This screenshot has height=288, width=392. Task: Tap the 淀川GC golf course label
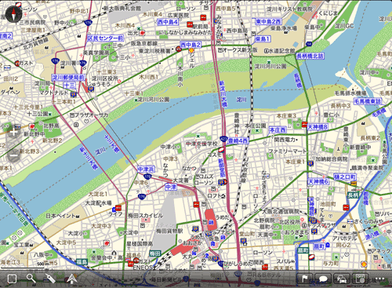click(x=344, y=26)
